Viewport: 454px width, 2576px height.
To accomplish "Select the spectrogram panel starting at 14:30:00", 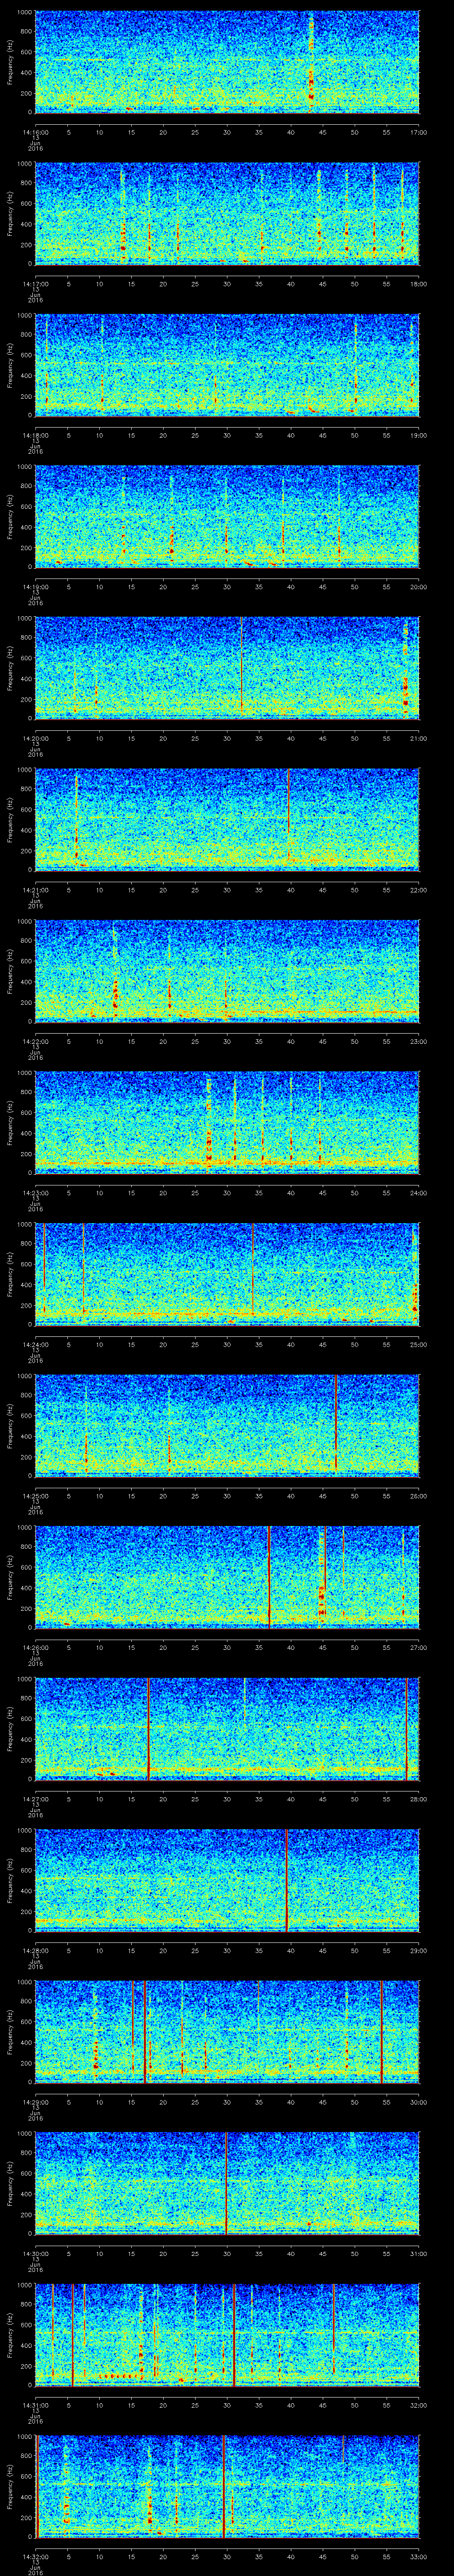I will [227, 2182].
